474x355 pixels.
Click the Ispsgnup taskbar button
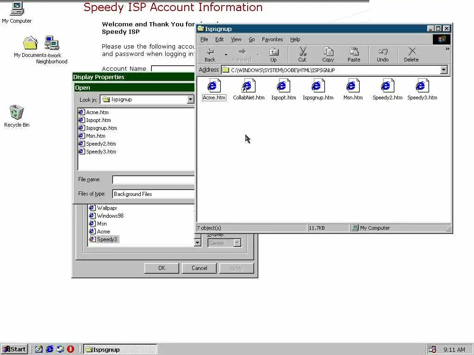(120, 349)
